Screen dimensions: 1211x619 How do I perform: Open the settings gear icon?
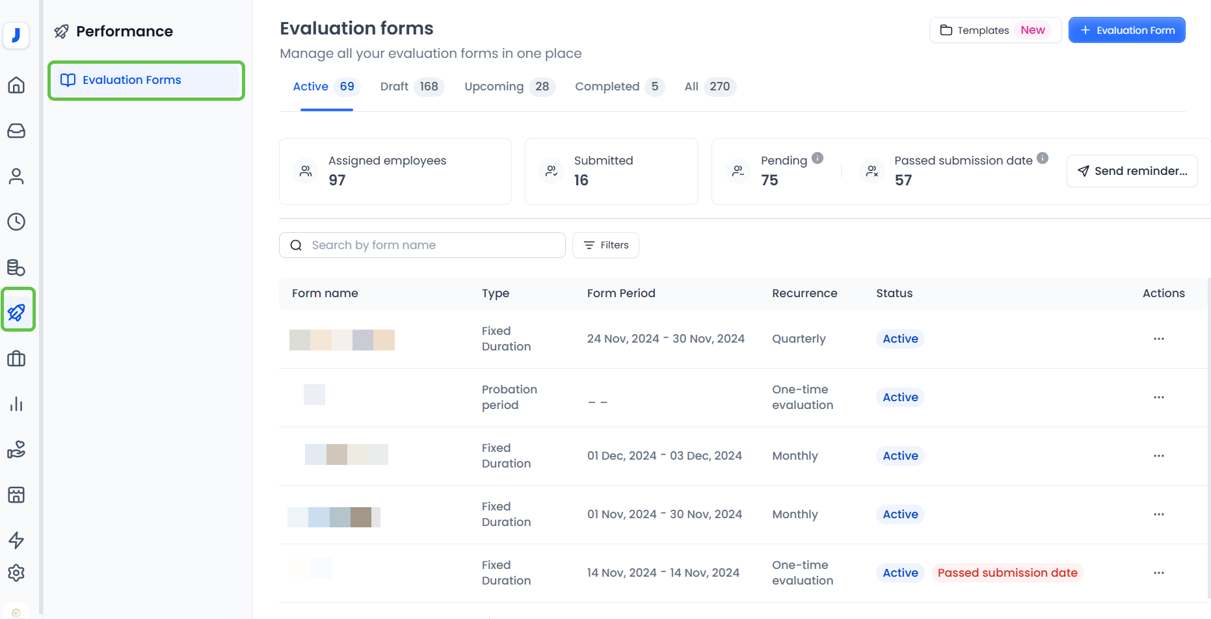pos(16,573)
